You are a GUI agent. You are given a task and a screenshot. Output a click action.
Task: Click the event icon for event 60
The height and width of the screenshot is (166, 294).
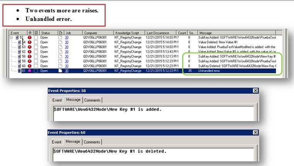click(x=19, y=66)
